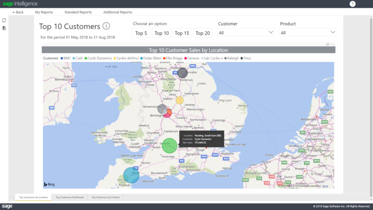The height and width of the screenshot is (210, 373).
Task: Click the BMC legend color dot
Action: [62, 58]
